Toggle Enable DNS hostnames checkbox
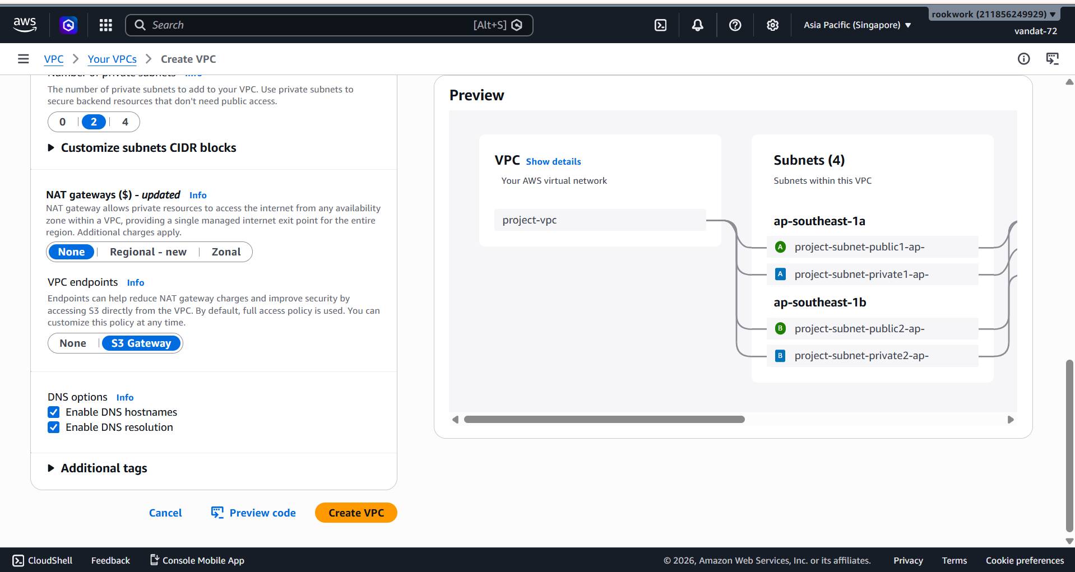 (x=54, y=412)
